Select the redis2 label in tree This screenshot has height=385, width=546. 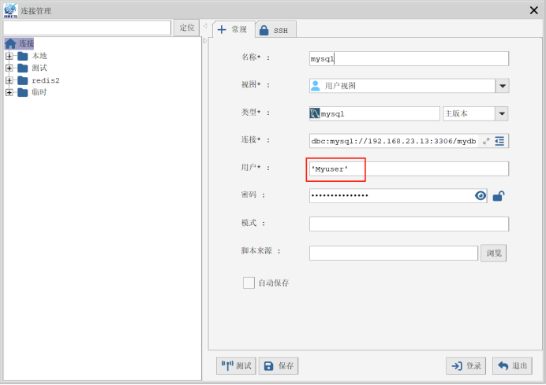coord(46,80)
